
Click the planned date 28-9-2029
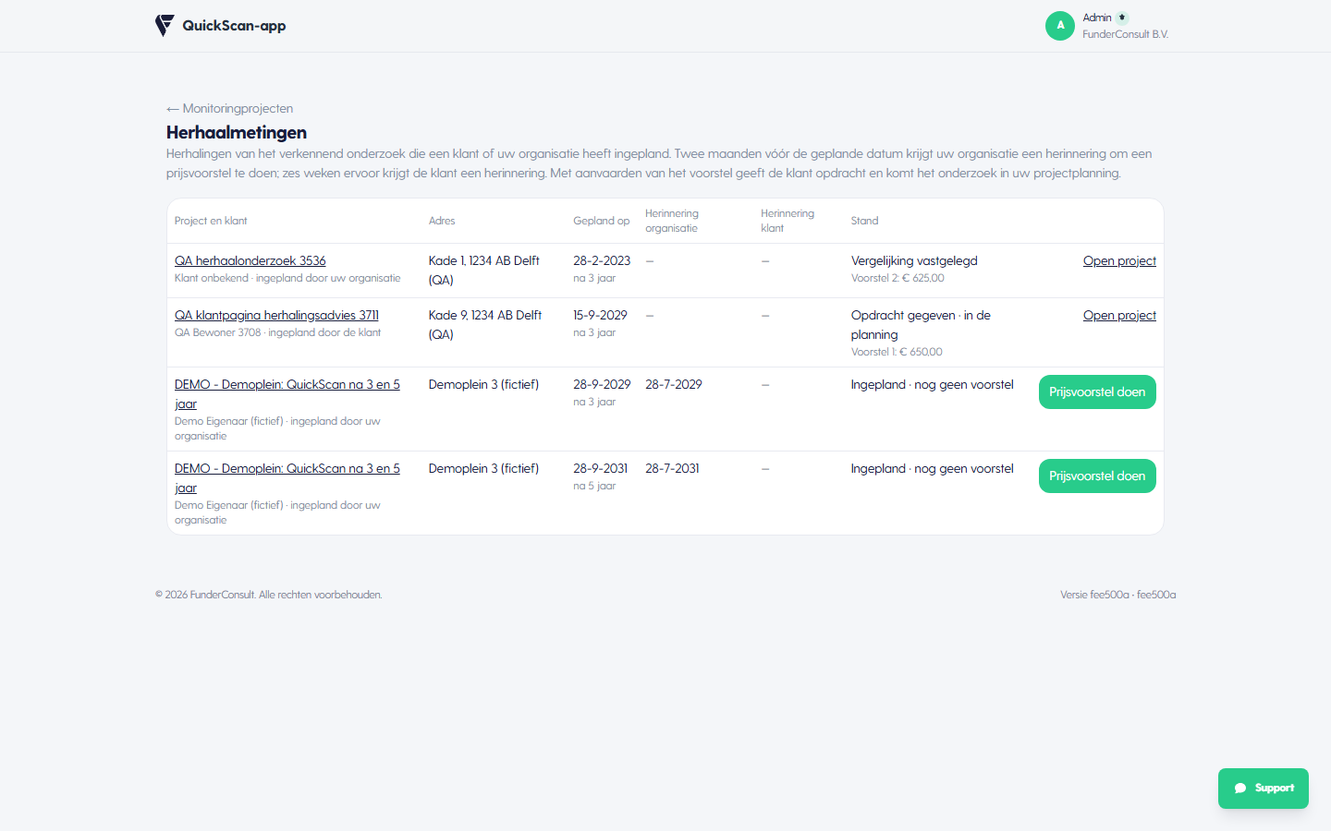point(602,384)
